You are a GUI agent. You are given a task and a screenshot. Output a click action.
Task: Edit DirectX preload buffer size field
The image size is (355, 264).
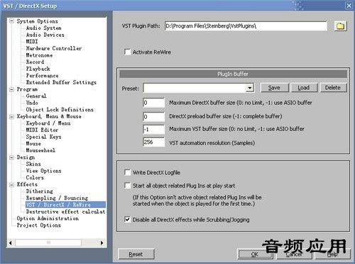153,117
